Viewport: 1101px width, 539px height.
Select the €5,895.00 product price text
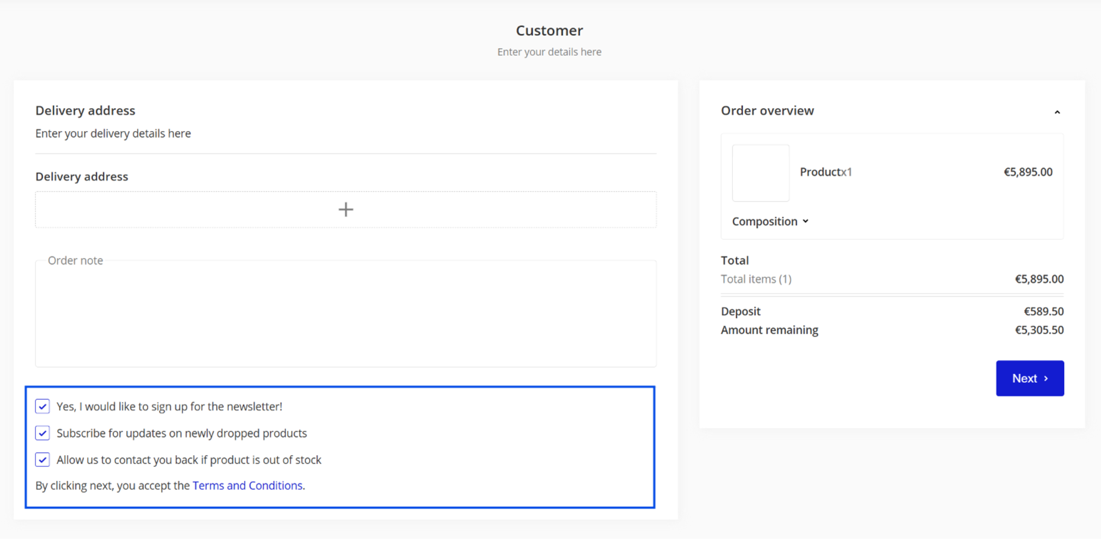1028,172
